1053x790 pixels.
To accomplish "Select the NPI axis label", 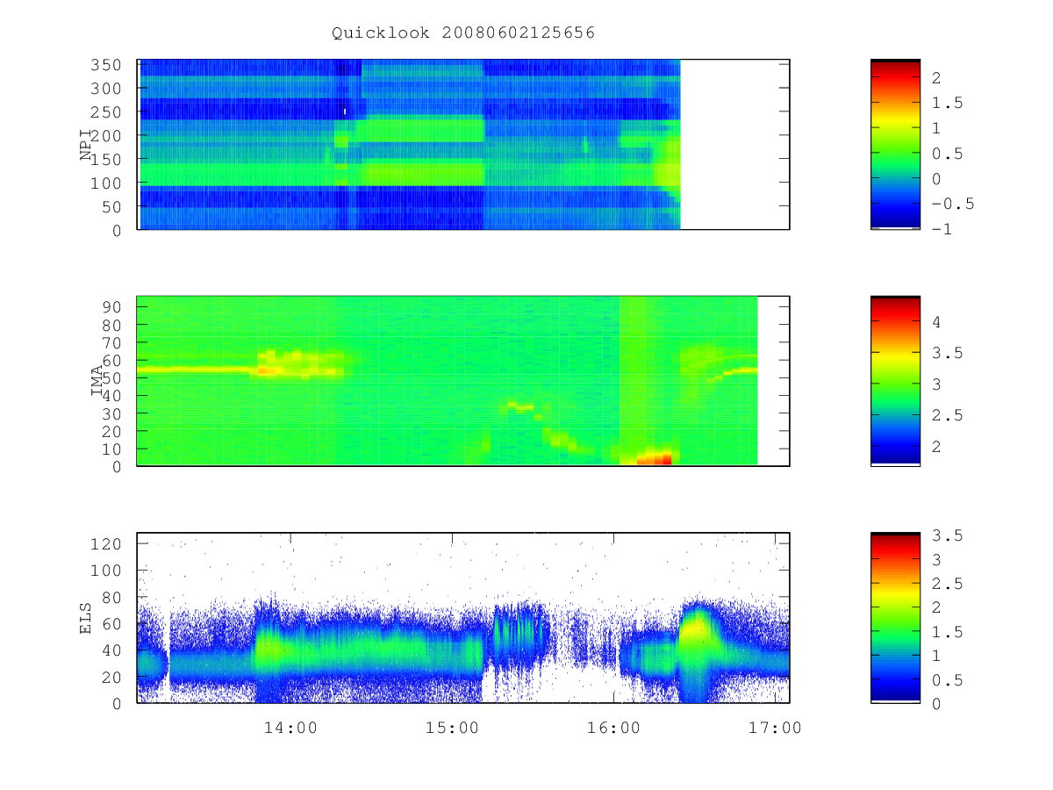I will (86, 145).
